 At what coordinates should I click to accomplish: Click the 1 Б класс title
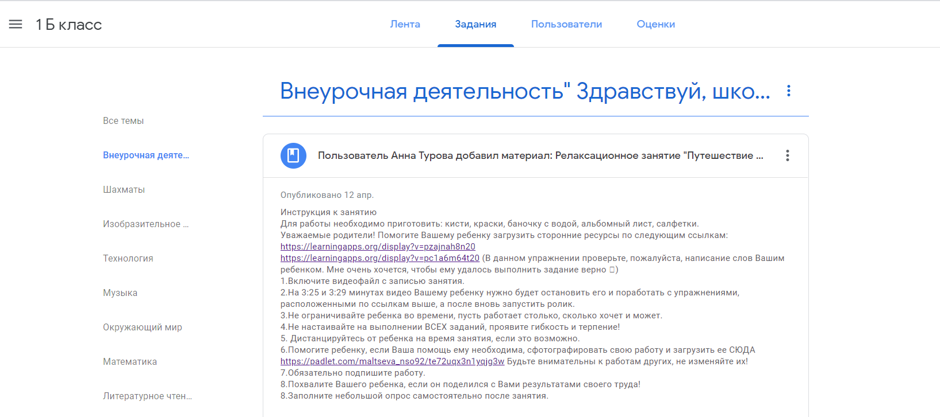[x=68, y=25]
